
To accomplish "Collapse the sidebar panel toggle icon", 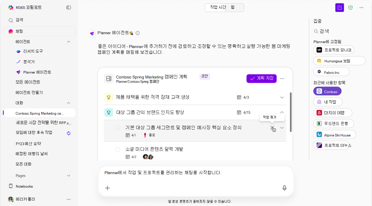I will coord(69,7).
